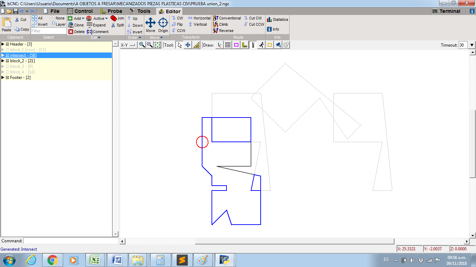Click the red Delete icon
The image size is (476, 267).
click(x=71, y=32)
